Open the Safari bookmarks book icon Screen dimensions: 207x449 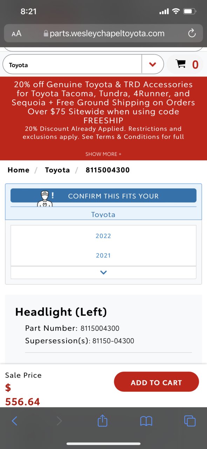click(x=146, y=421)
